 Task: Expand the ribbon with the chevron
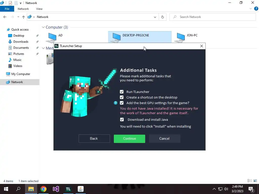[251, 9]
